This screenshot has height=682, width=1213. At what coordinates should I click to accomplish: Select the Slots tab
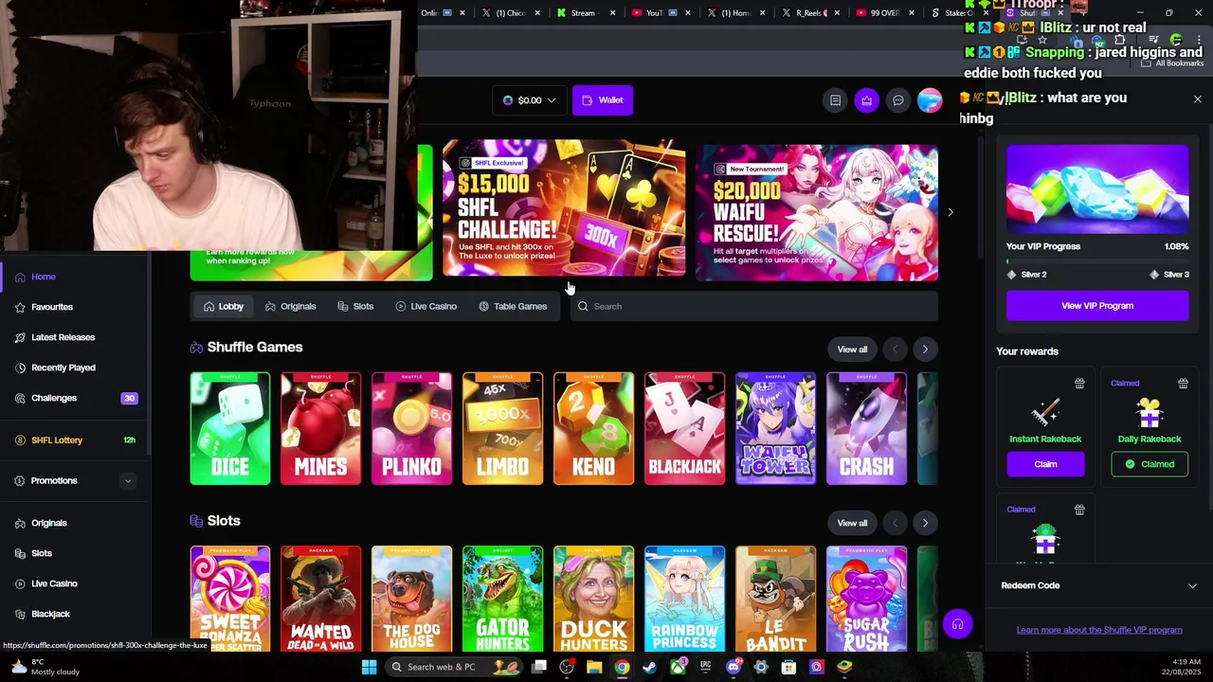coord(355,306)
